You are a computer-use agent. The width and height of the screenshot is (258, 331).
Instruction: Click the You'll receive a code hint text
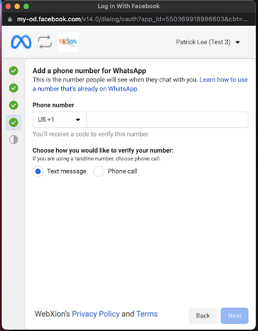coord(91,134)
